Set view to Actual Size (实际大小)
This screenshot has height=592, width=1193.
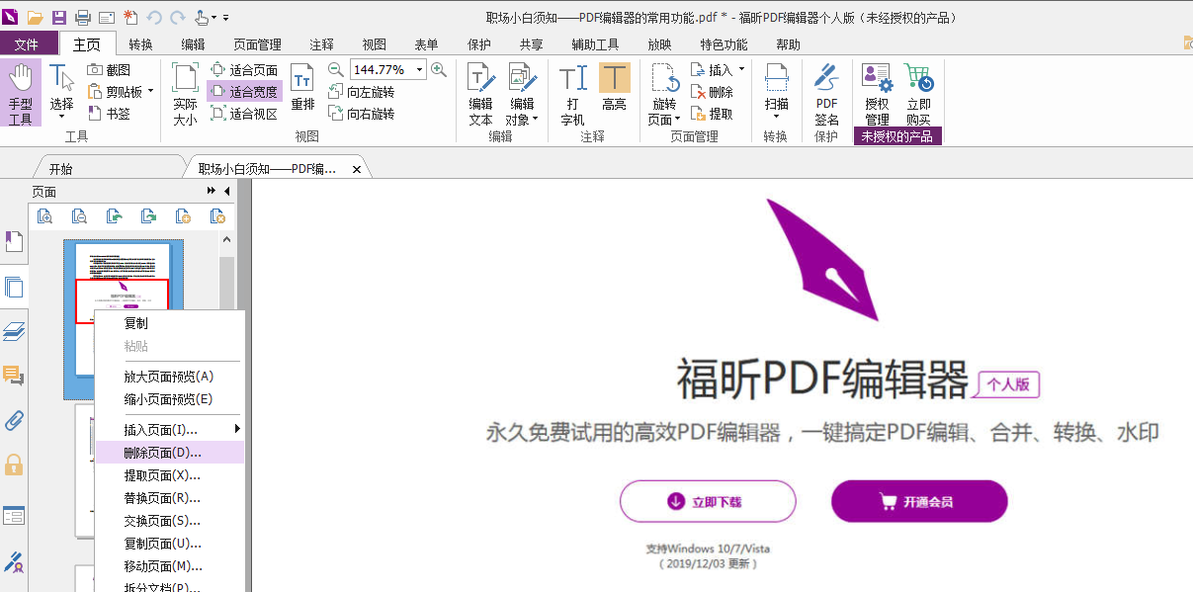(x=185, y=95)
